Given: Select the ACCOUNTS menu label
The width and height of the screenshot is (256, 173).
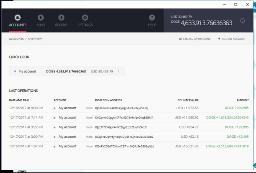Looking at the screenshot, I should point(18,25).
